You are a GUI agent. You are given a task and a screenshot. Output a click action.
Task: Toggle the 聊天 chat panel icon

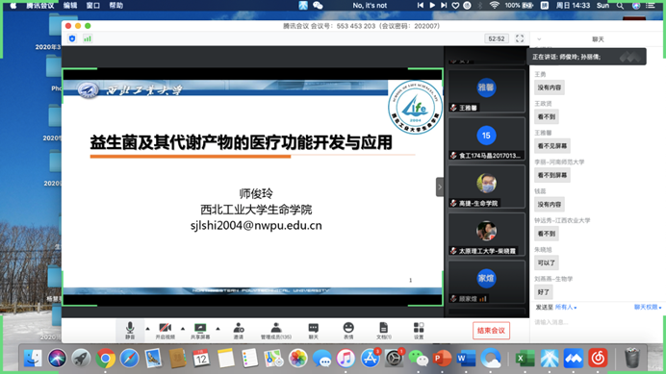(x=314, y=331)
